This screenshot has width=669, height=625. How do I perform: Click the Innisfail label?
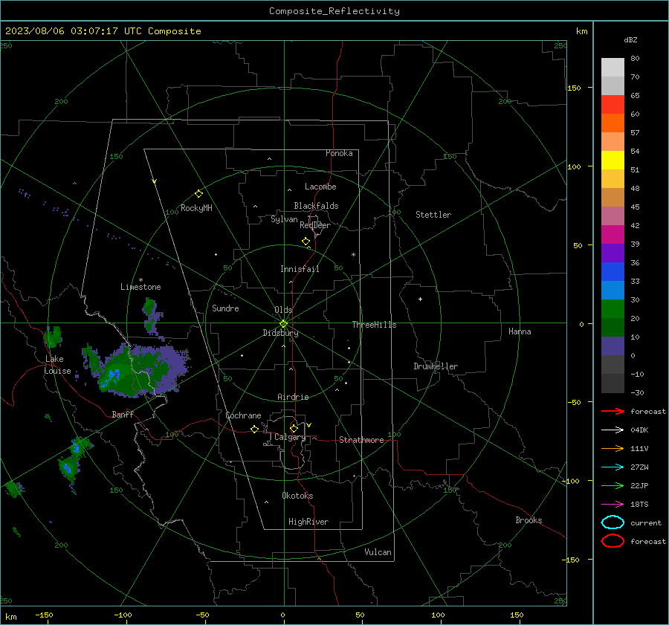(300, 269)
